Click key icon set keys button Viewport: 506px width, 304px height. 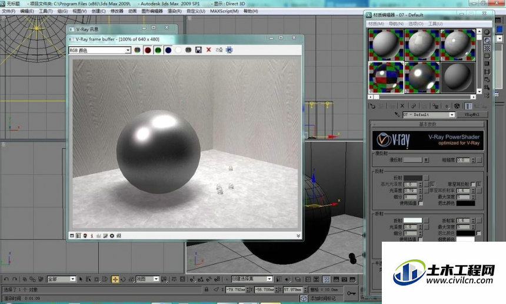pyautogui.click(x=351, y=293)
